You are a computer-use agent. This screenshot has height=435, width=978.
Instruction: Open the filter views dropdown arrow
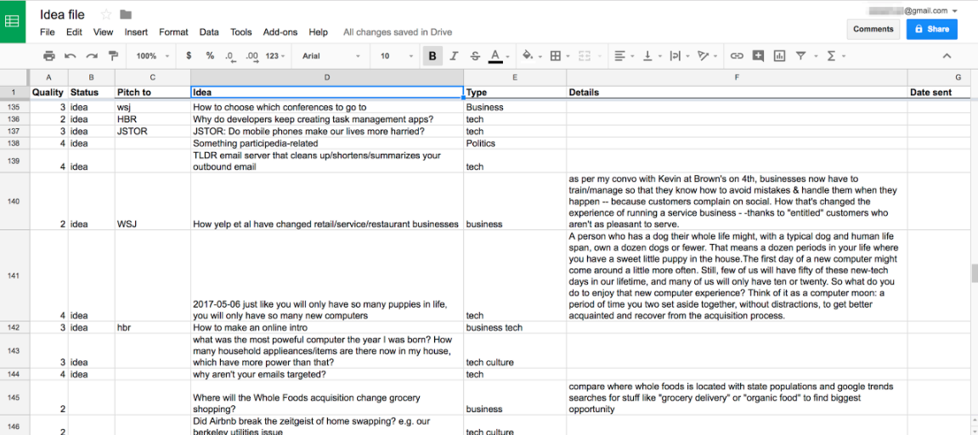[x=816, y=56]
